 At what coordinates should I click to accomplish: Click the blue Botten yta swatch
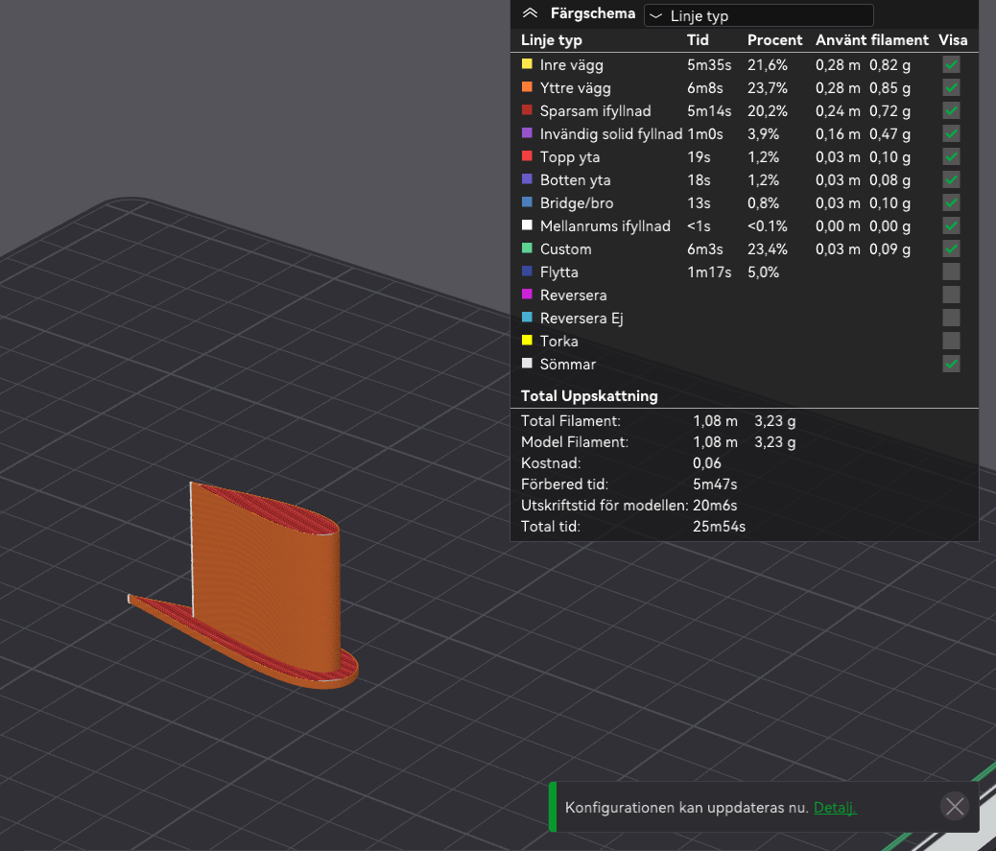coord(527,178)
